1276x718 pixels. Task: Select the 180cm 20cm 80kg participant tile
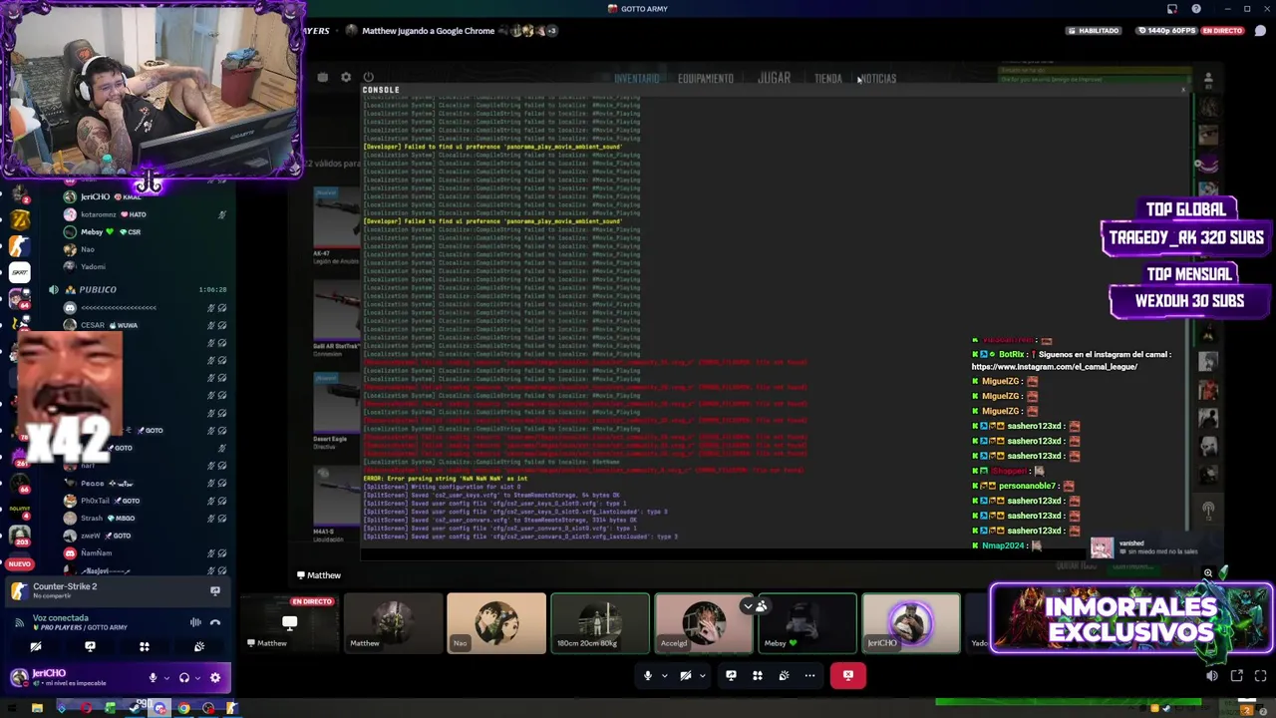coord(600,623)
